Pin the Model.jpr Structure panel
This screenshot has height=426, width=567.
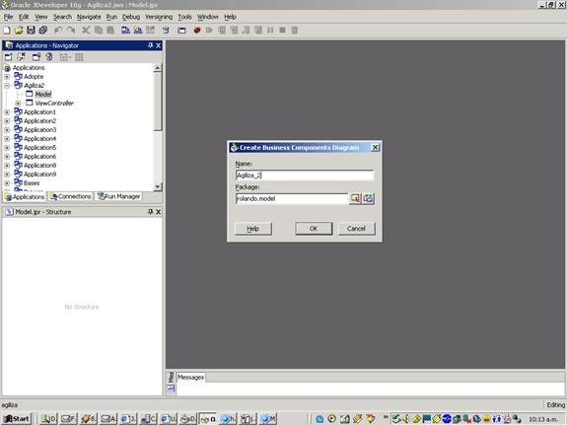151,212
